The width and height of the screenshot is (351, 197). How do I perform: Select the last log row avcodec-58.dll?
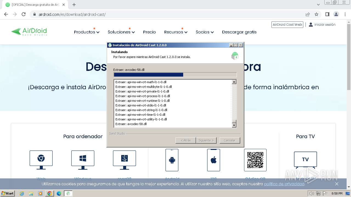click(131, 124)
